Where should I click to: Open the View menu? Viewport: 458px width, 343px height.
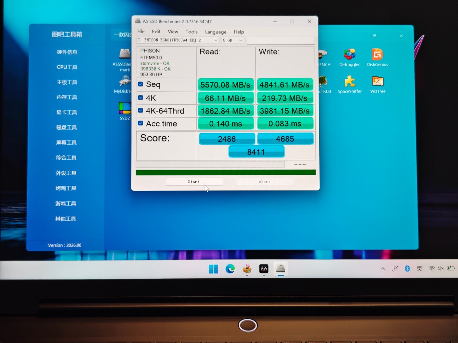point(173,32)
